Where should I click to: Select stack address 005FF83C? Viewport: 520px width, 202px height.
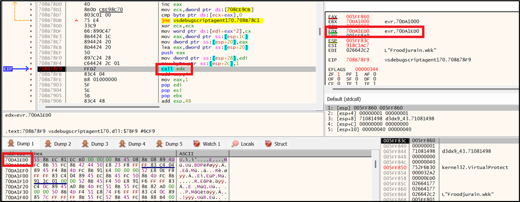[x=395, y=140]
